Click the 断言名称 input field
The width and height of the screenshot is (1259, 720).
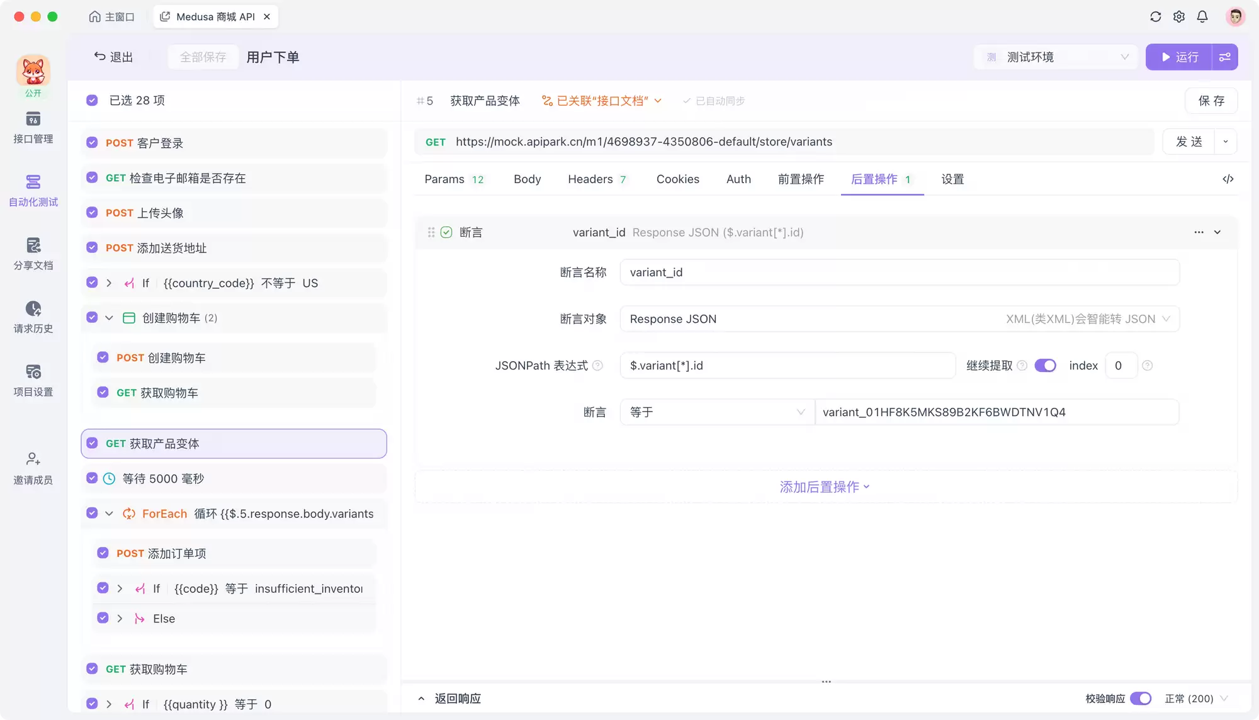tap(900, 273)
